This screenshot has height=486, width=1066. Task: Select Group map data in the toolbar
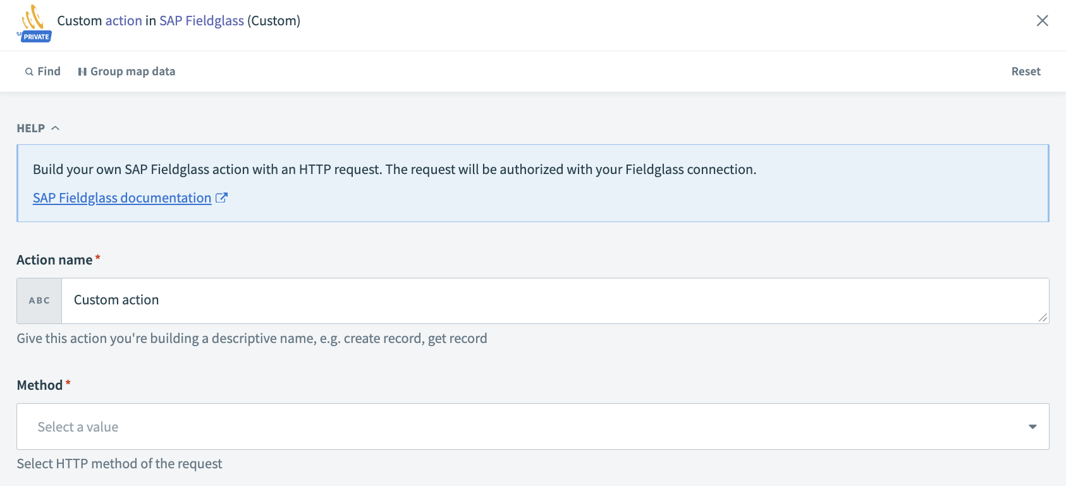pos(132,72)
